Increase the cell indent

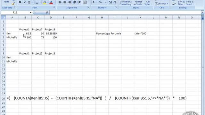click(79, 2)
